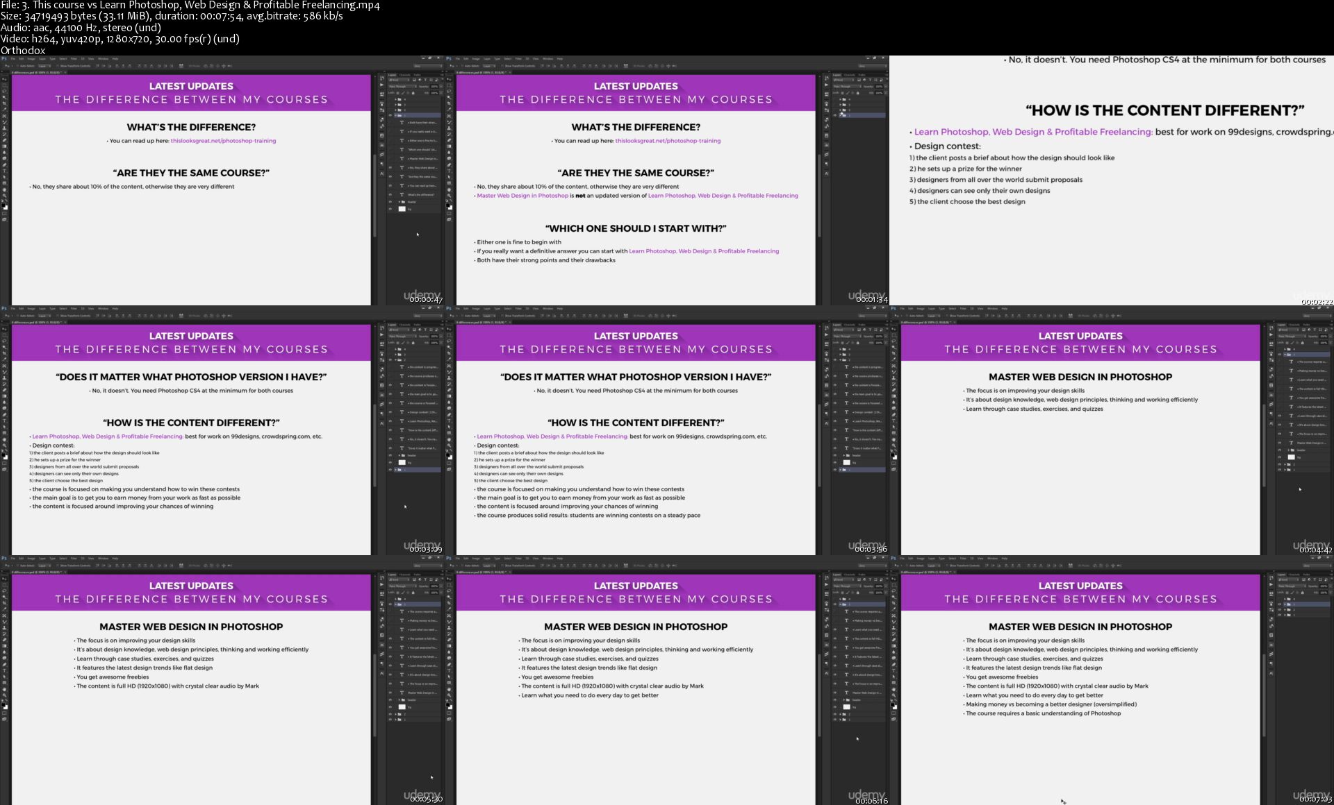Select the Type tool in the 00:00:47 frame
1334x805 pixels.
[x=4, y=171]
